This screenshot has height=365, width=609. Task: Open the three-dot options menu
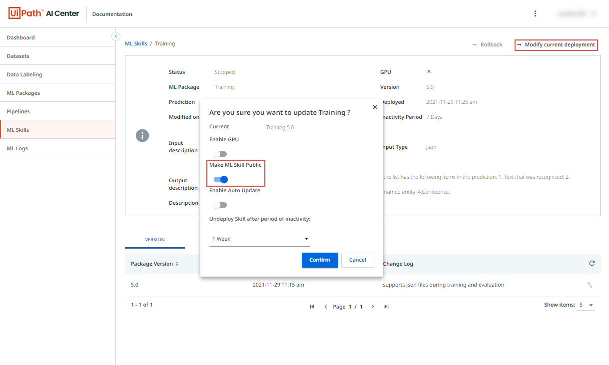click(x=536, y=14)
